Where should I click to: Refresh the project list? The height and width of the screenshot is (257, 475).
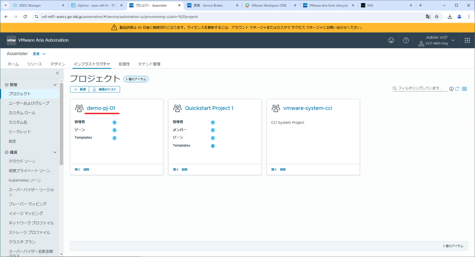(x=457, y=89)
